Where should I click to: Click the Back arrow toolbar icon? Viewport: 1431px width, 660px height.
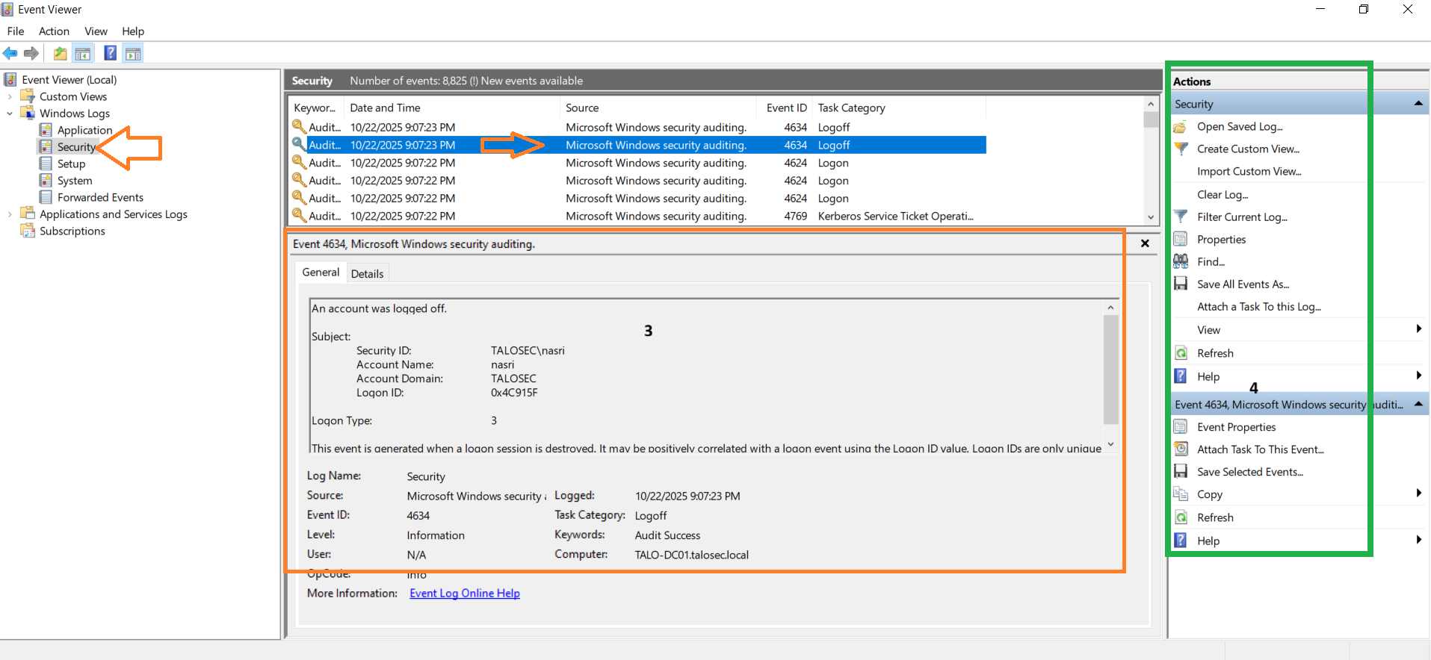10,53
